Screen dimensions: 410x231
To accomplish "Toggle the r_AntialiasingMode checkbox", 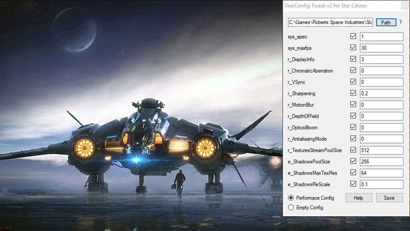I will coord(353,138).
